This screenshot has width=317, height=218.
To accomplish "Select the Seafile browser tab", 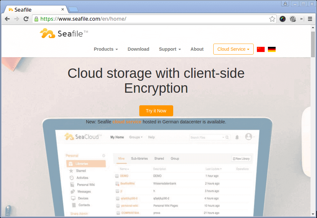I will pyautogui.click(x=36, y=9).
